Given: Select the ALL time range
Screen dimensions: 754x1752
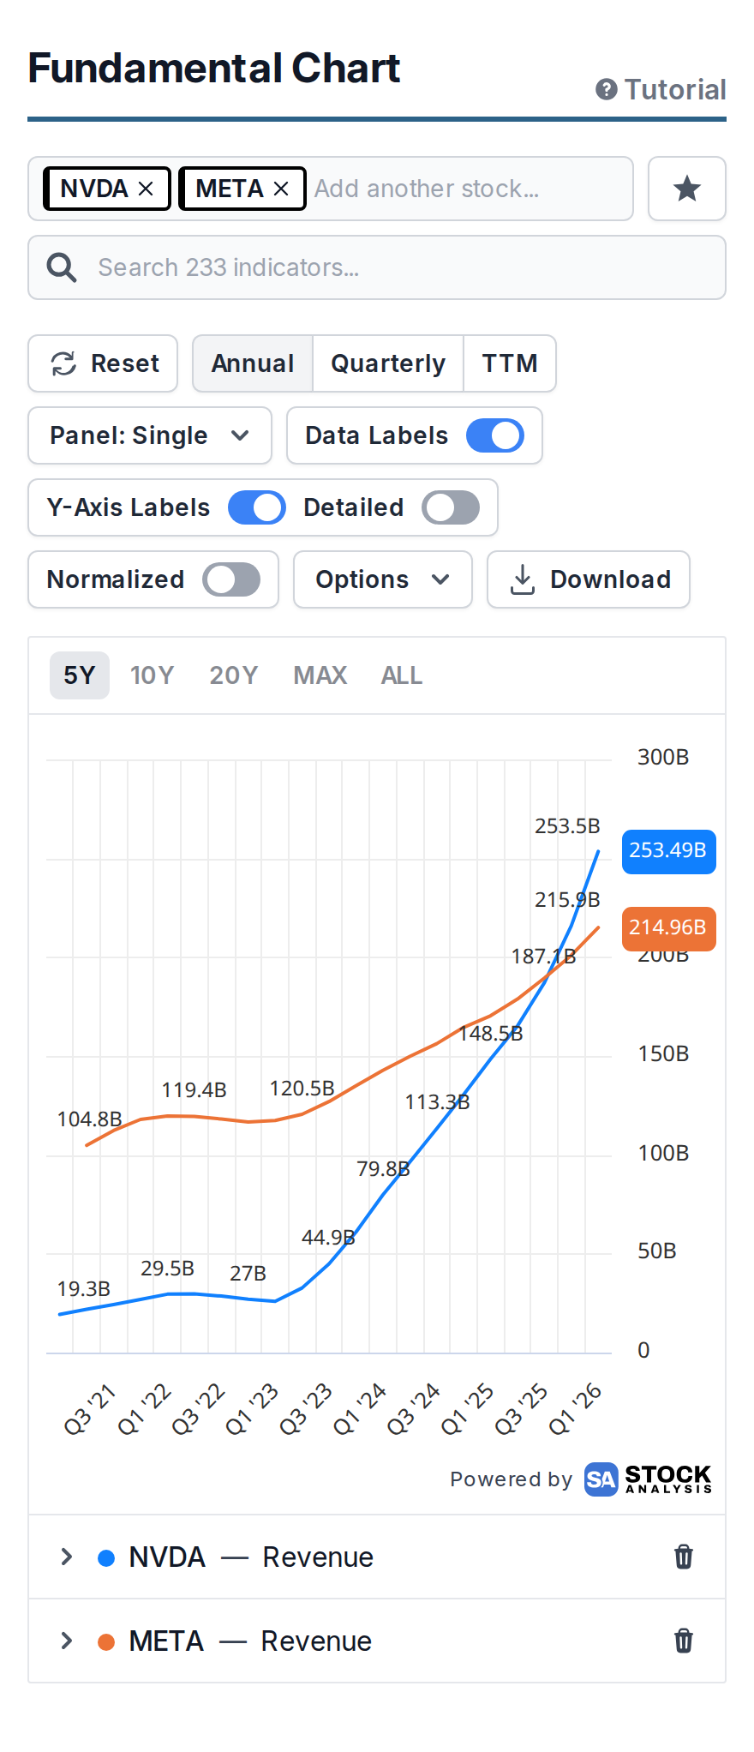Looking at the screenshot, I should [402, 675].
